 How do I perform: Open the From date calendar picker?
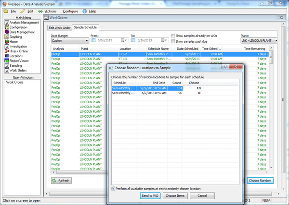tap(124, 40)
